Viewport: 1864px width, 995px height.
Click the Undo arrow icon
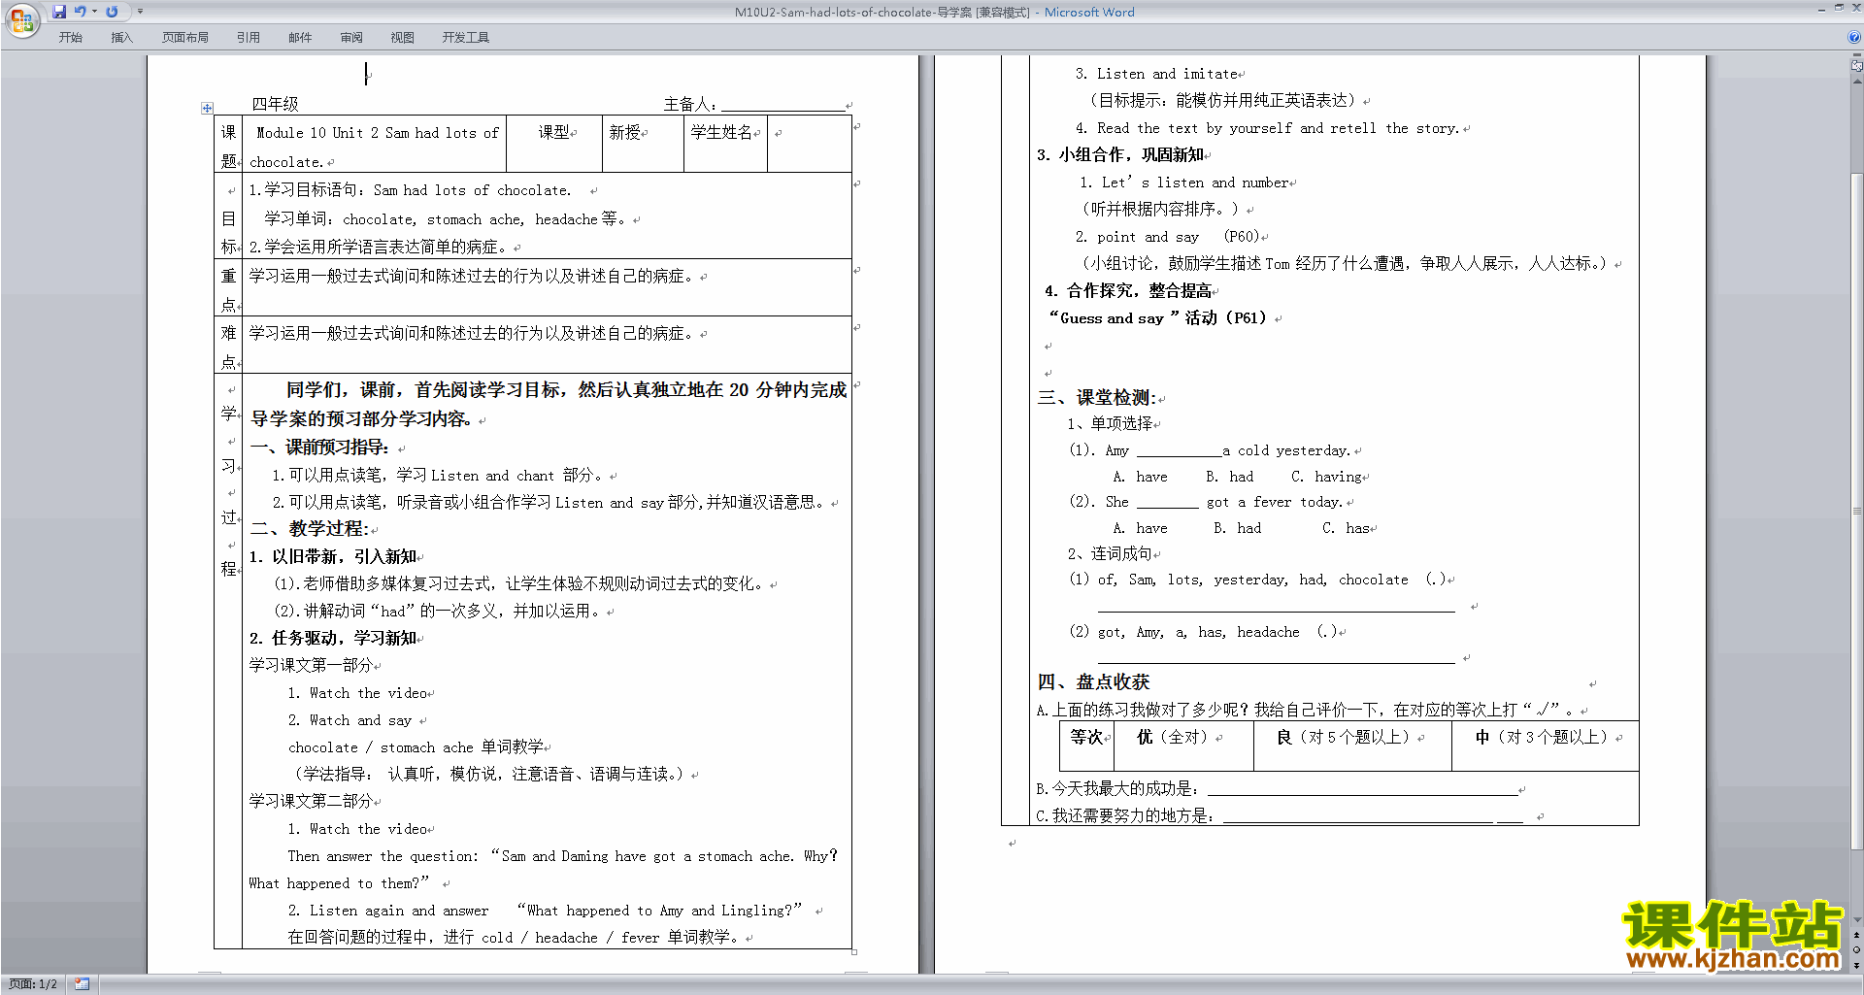coord(81,12)
